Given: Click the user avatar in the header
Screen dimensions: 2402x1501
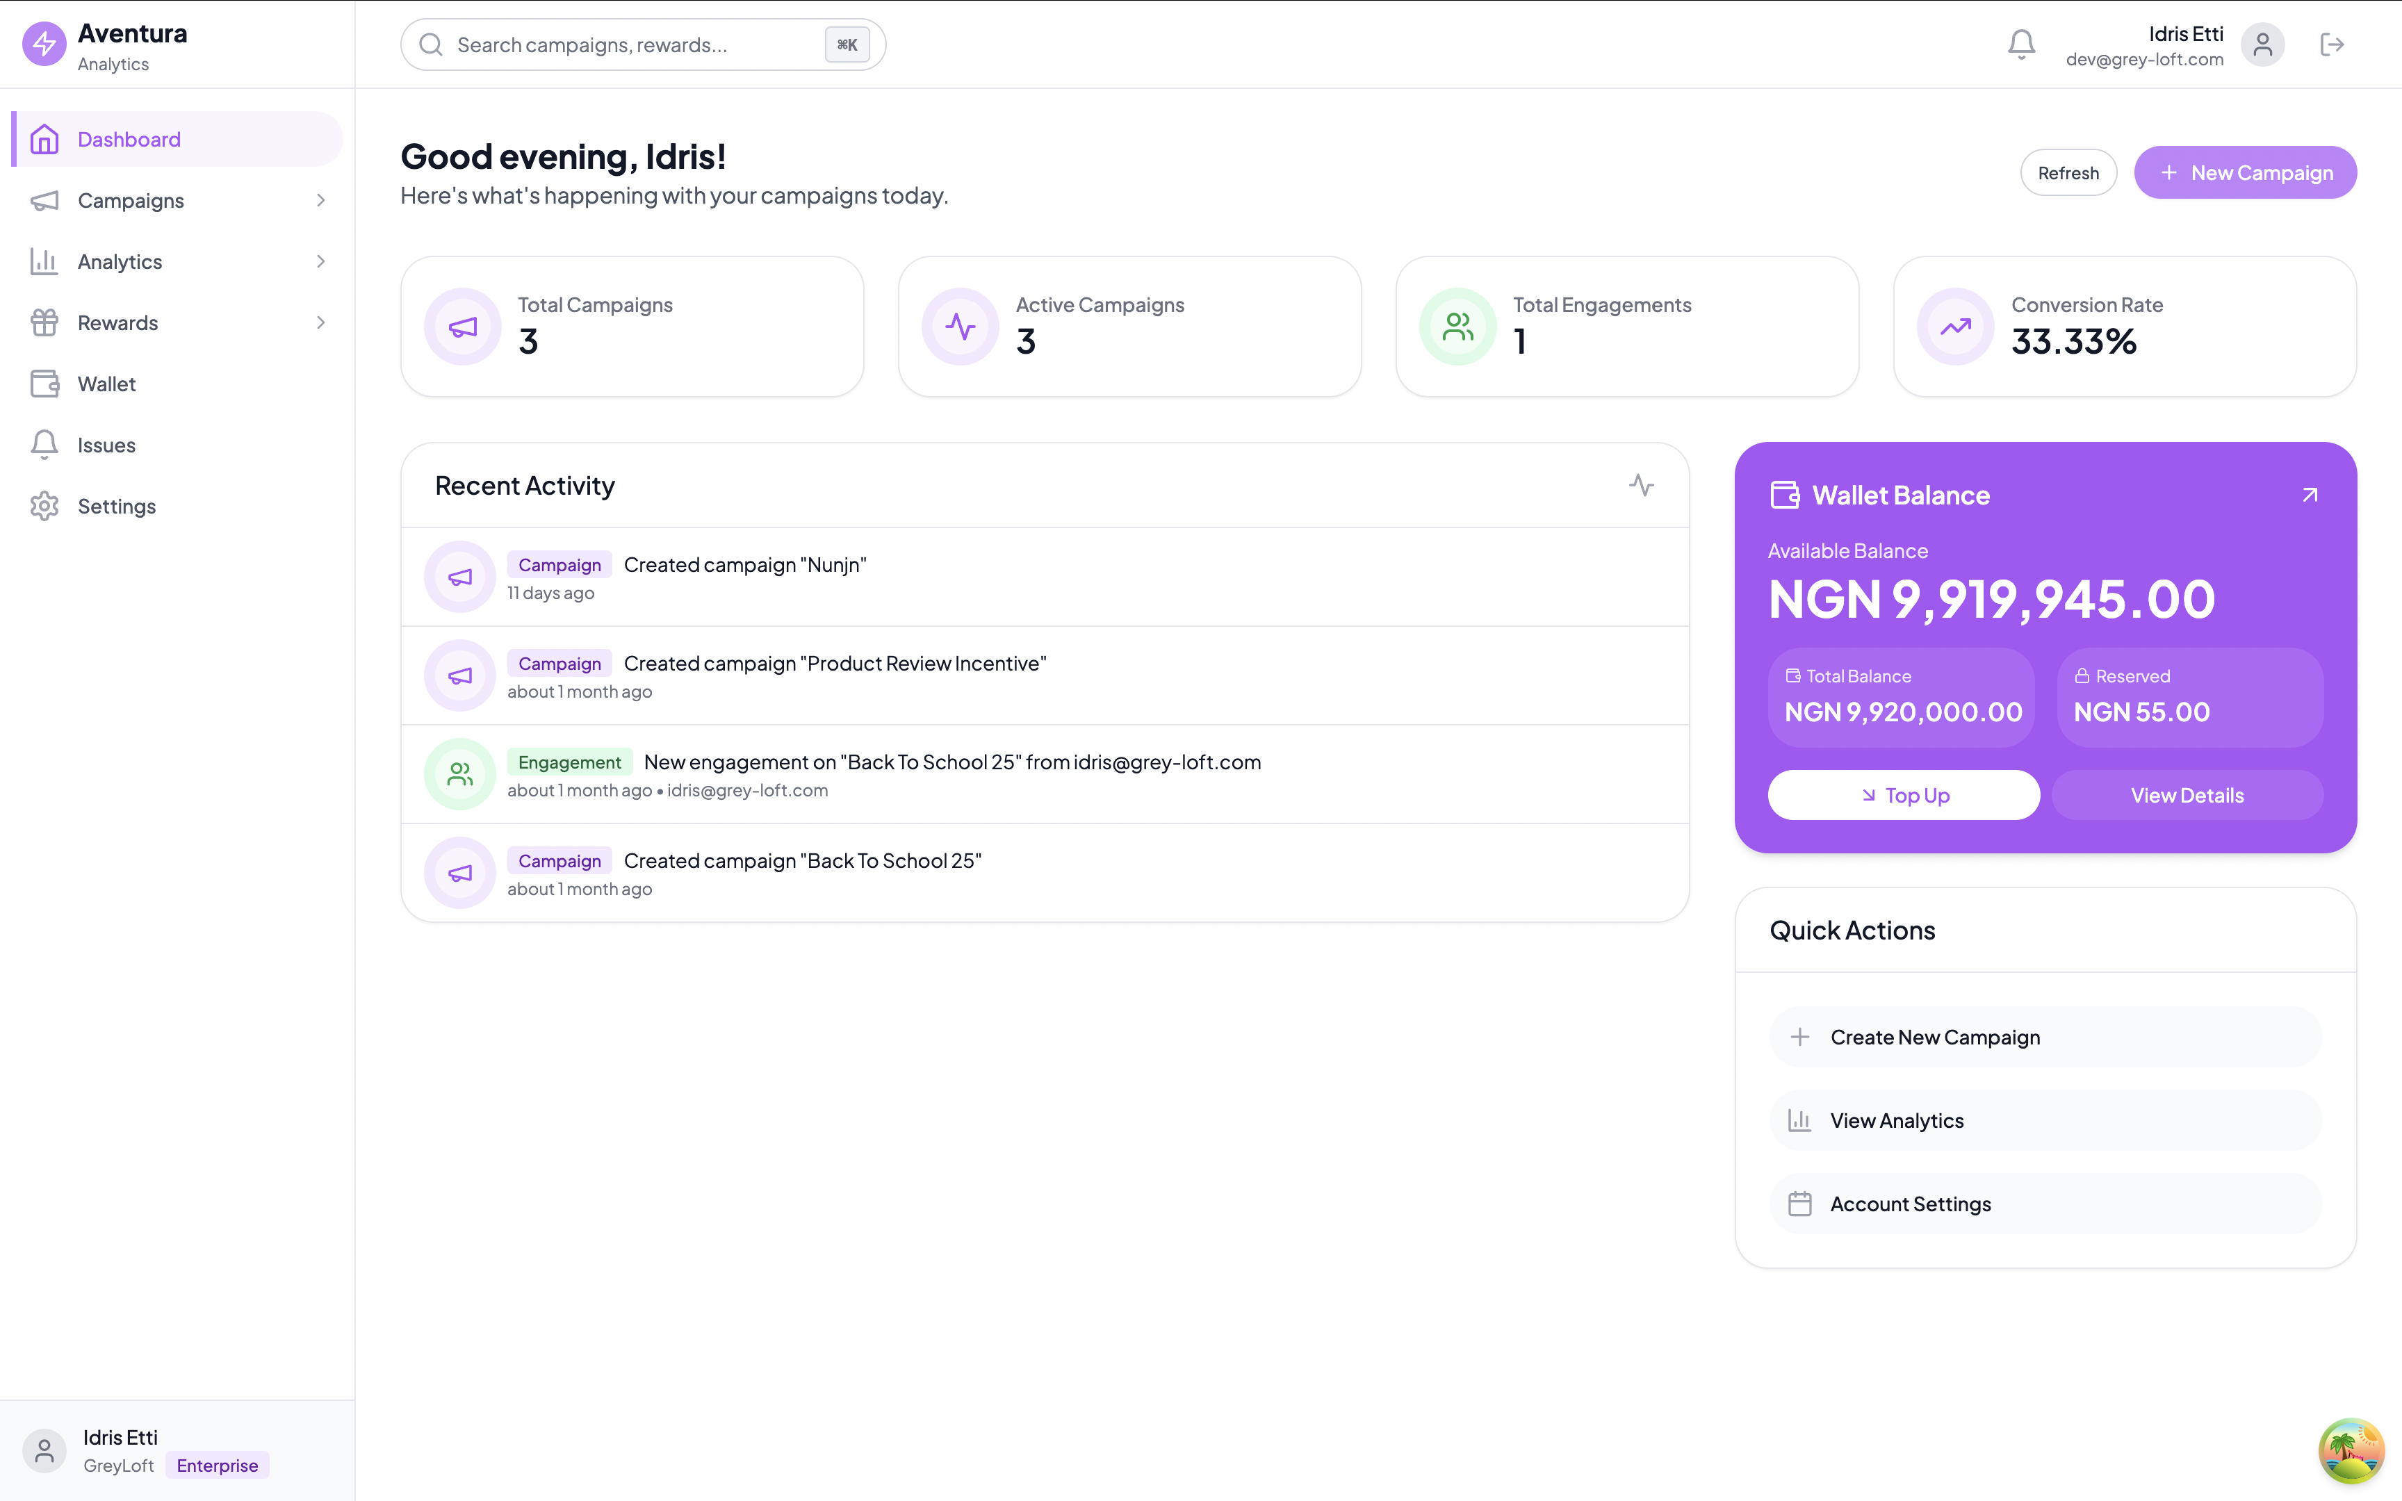Looking at the screenshot, I should point(2262,44).
